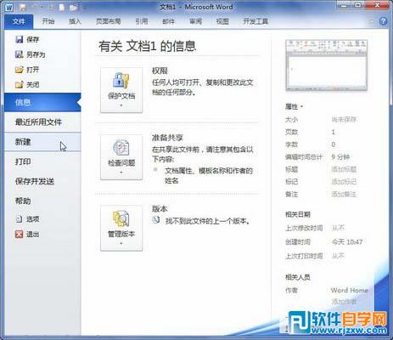Switch to the 开始 (Home) tab

click(48, 21)
